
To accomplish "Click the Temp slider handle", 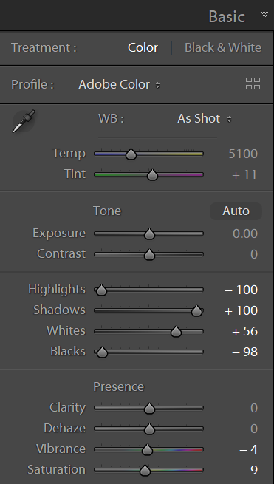I will pos(131,154).
